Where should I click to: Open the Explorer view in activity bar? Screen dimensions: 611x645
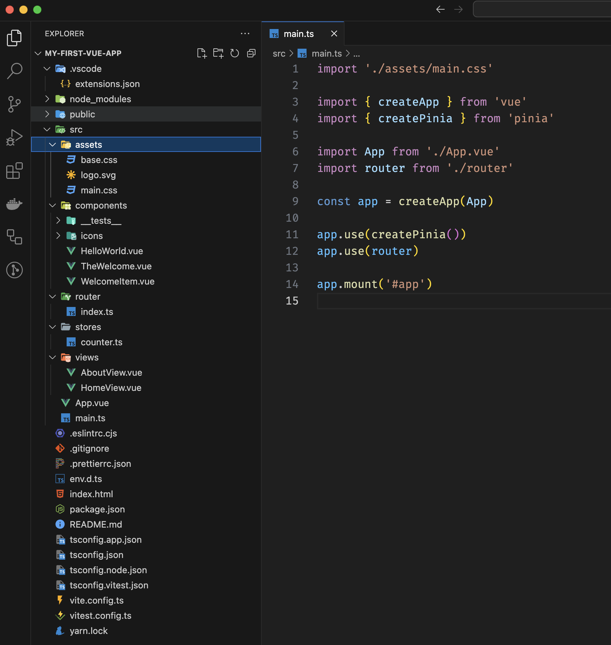coord(14,38)
